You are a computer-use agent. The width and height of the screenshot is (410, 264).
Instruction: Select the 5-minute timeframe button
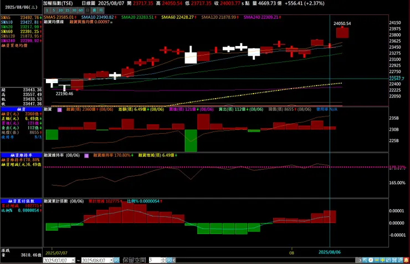pyautogui.click(x=54, y=10)
